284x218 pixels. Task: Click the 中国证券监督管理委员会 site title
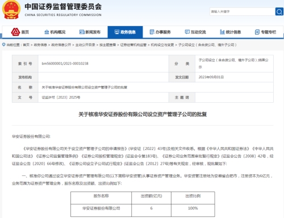(63, 7)
